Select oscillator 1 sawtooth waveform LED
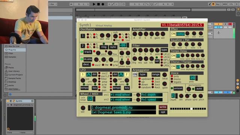 click(94, 34)
